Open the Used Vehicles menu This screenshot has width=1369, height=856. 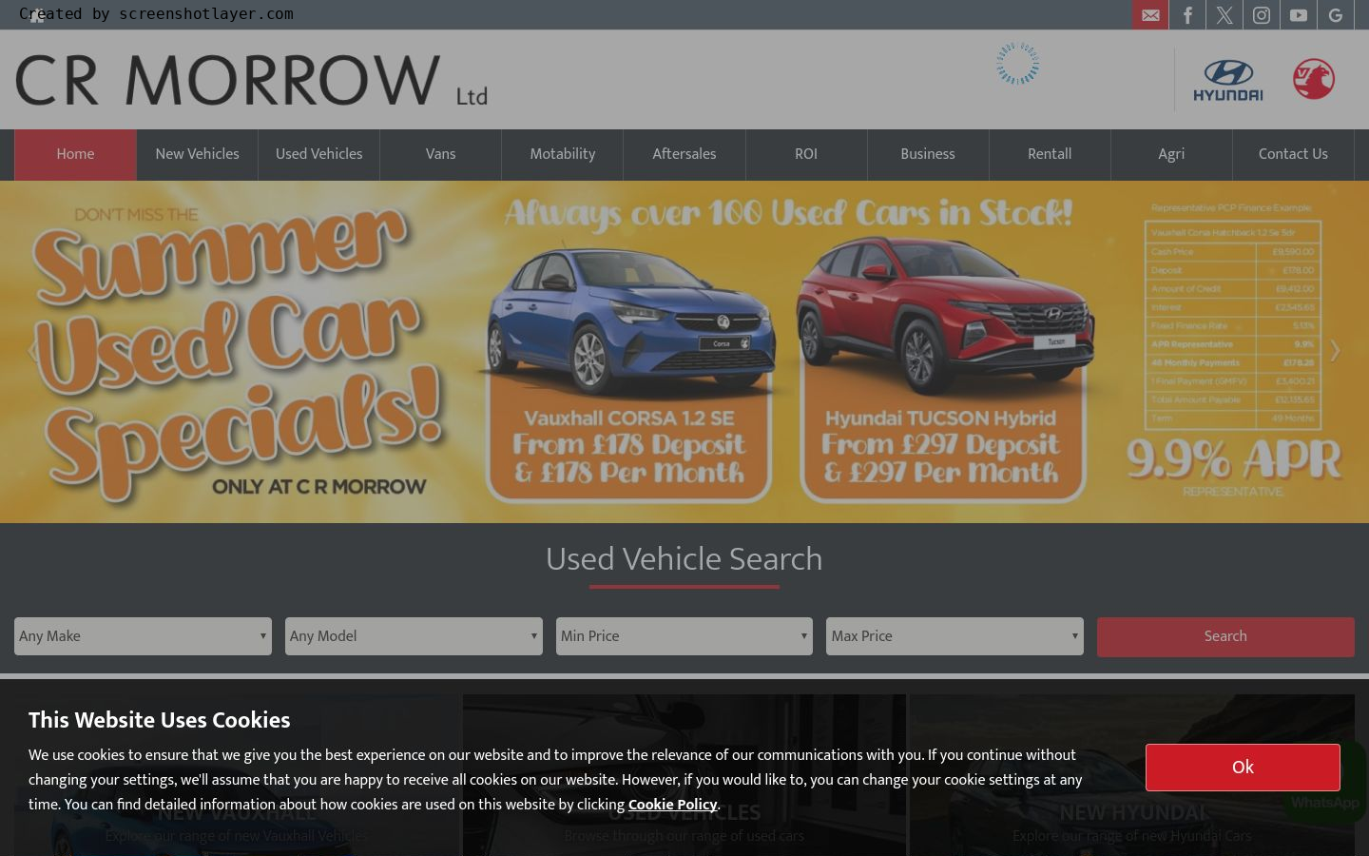[318, 154]
